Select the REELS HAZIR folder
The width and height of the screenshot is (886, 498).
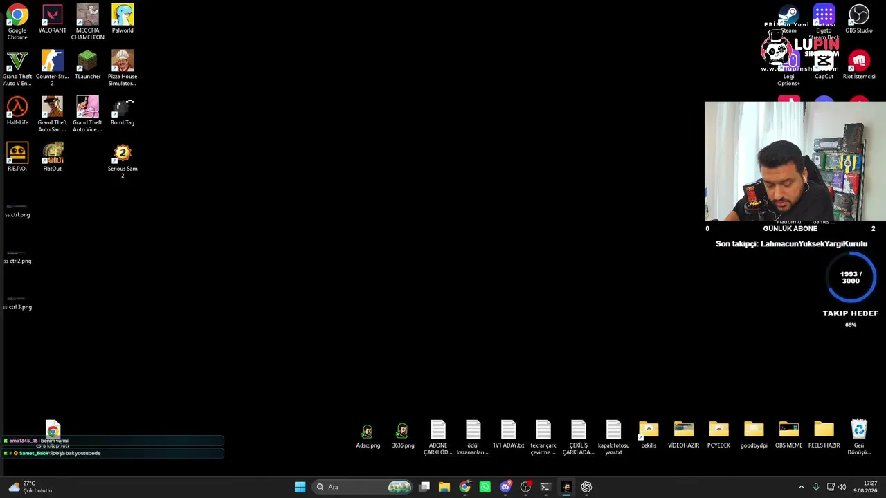(824, 434)
